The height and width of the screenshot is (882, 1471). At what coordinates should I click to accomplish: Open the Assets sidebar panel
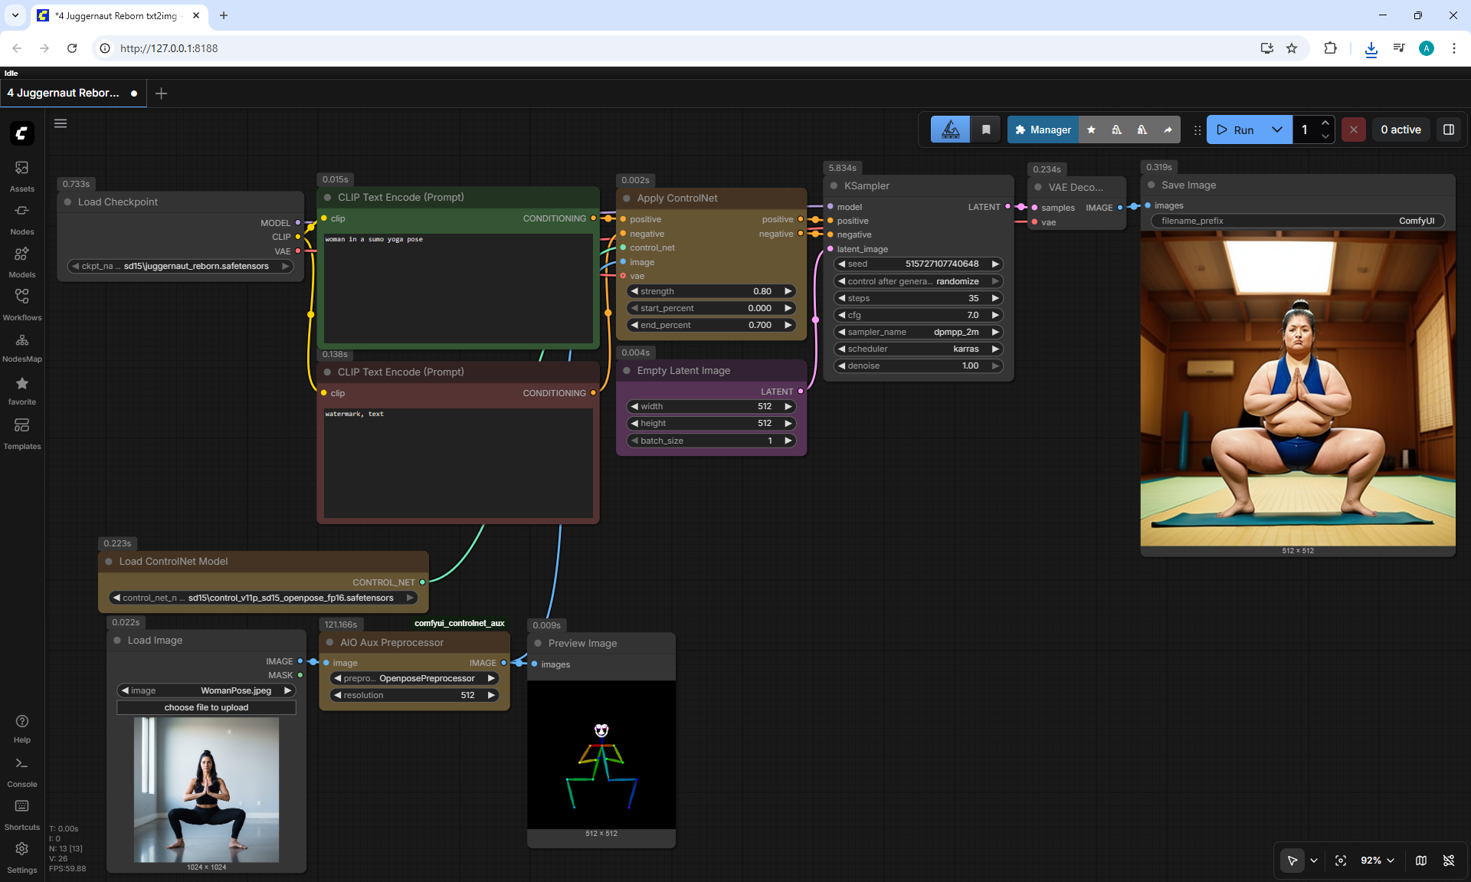tap(21, 176)
